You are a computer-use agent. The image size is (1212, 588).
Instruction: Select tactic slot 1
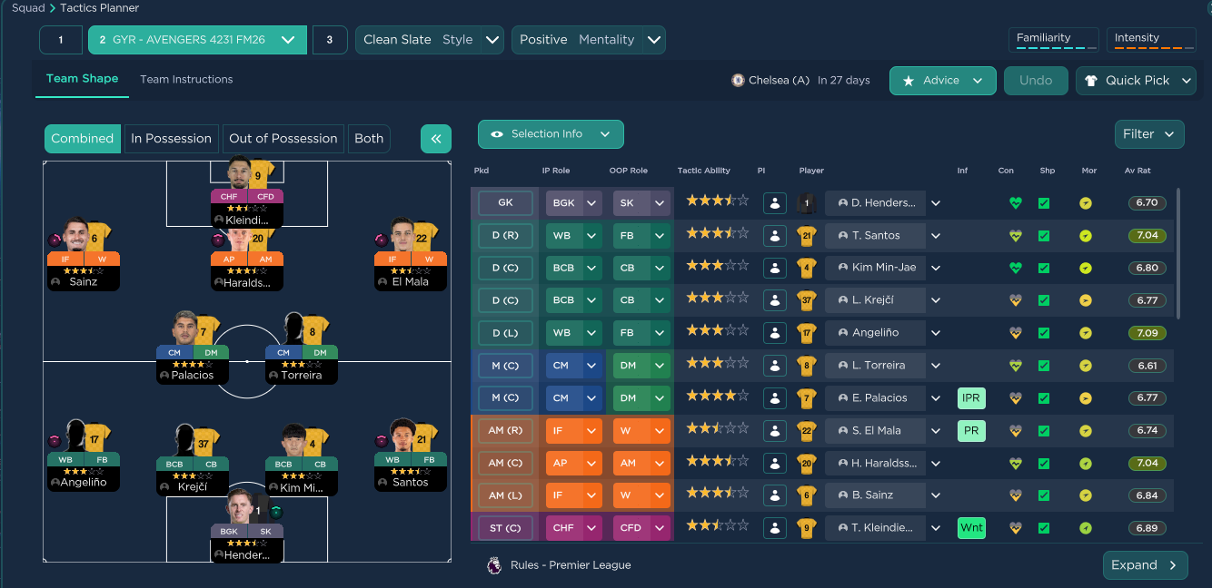click(x=61, y=40)
